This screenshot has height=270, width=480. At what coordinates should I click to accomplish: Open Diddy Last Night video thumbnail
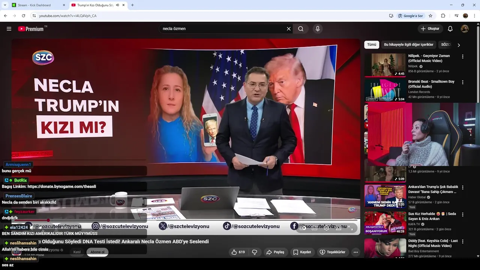[x=385, y=248]
